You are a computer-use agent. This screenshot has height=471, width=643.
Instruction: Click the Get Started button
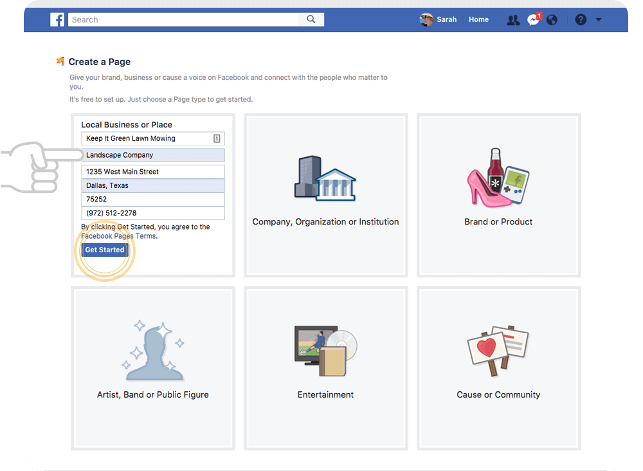pos(105,250)
